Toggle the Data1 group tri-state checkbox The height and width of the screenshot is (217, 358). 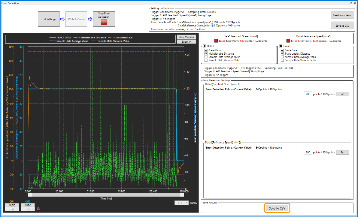point(205,46)
